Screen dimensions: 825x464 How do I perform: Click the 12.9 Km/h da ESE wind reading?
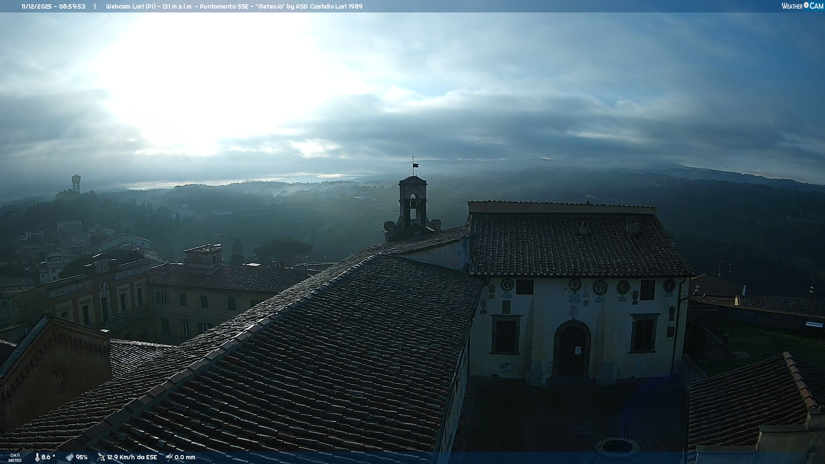[x=132, y=457]
